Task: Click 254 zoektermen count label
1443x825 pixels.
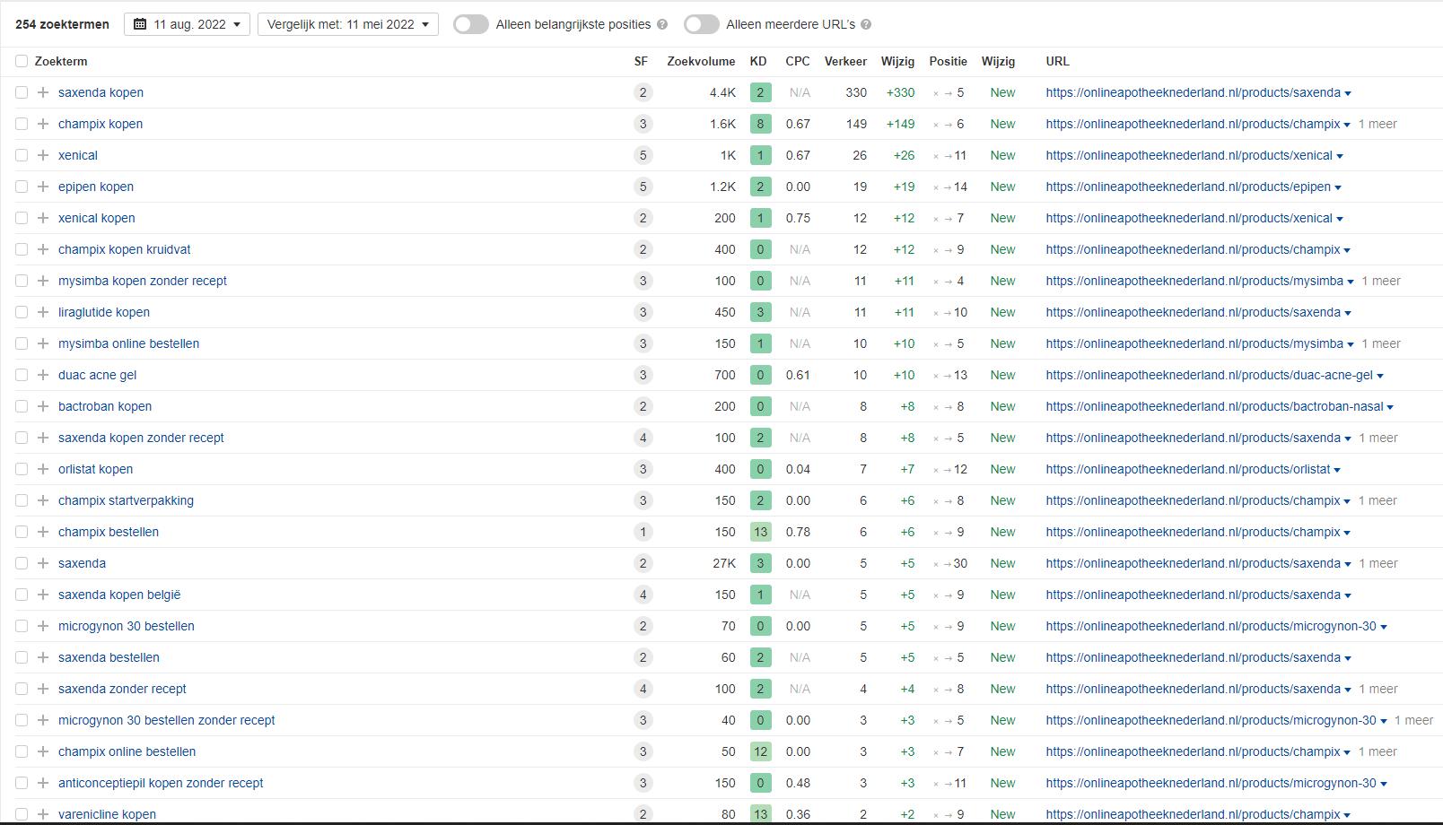Action: tap(62, 24)
